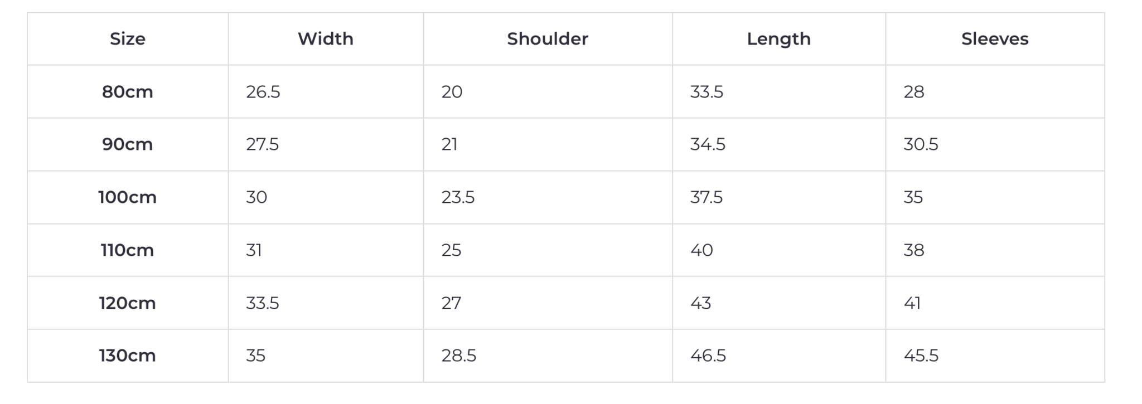Image resolution: width=1142 pixels, height=404 pixels.
Task: Click the Shoulder column header
Action: [547, 39]
